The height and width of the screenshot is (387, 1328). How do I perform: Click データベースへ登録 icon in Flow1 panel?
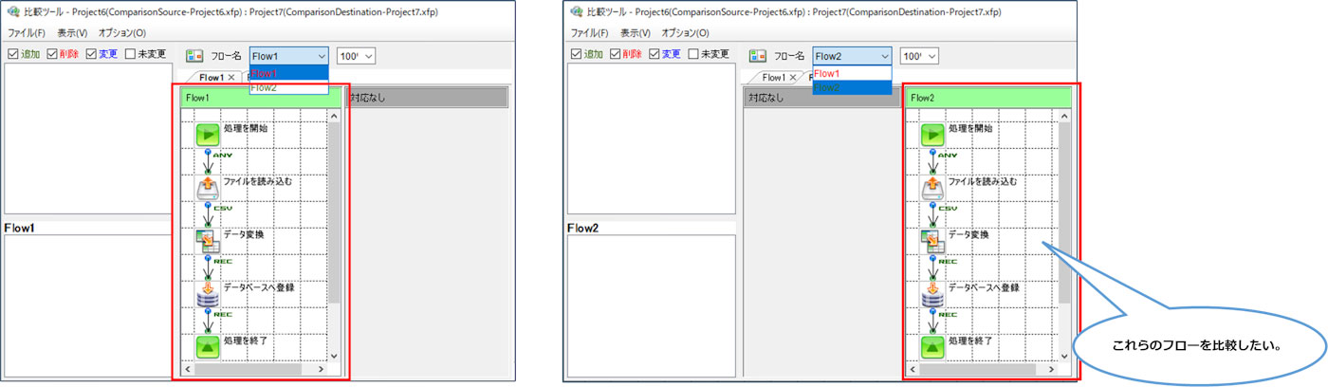click(x=207, y=294)
